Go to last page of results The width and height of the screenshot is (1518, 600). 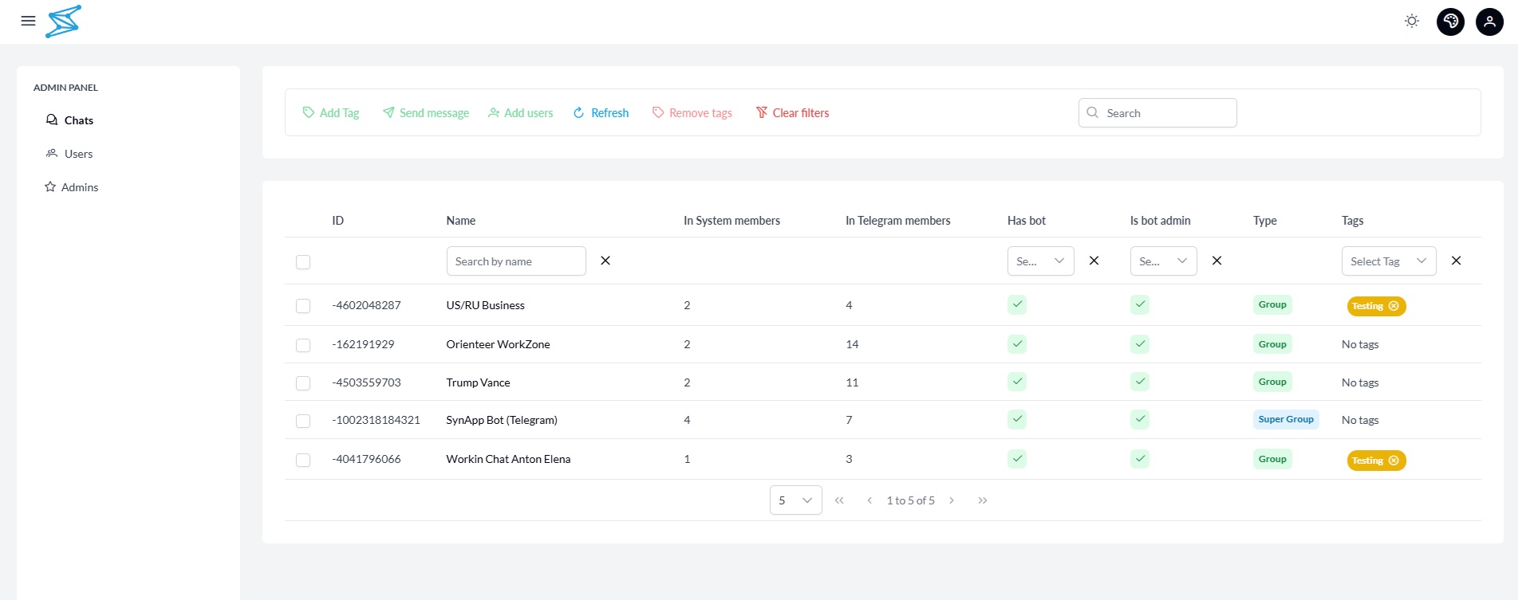pyautogui.click(x=983, y=500)
